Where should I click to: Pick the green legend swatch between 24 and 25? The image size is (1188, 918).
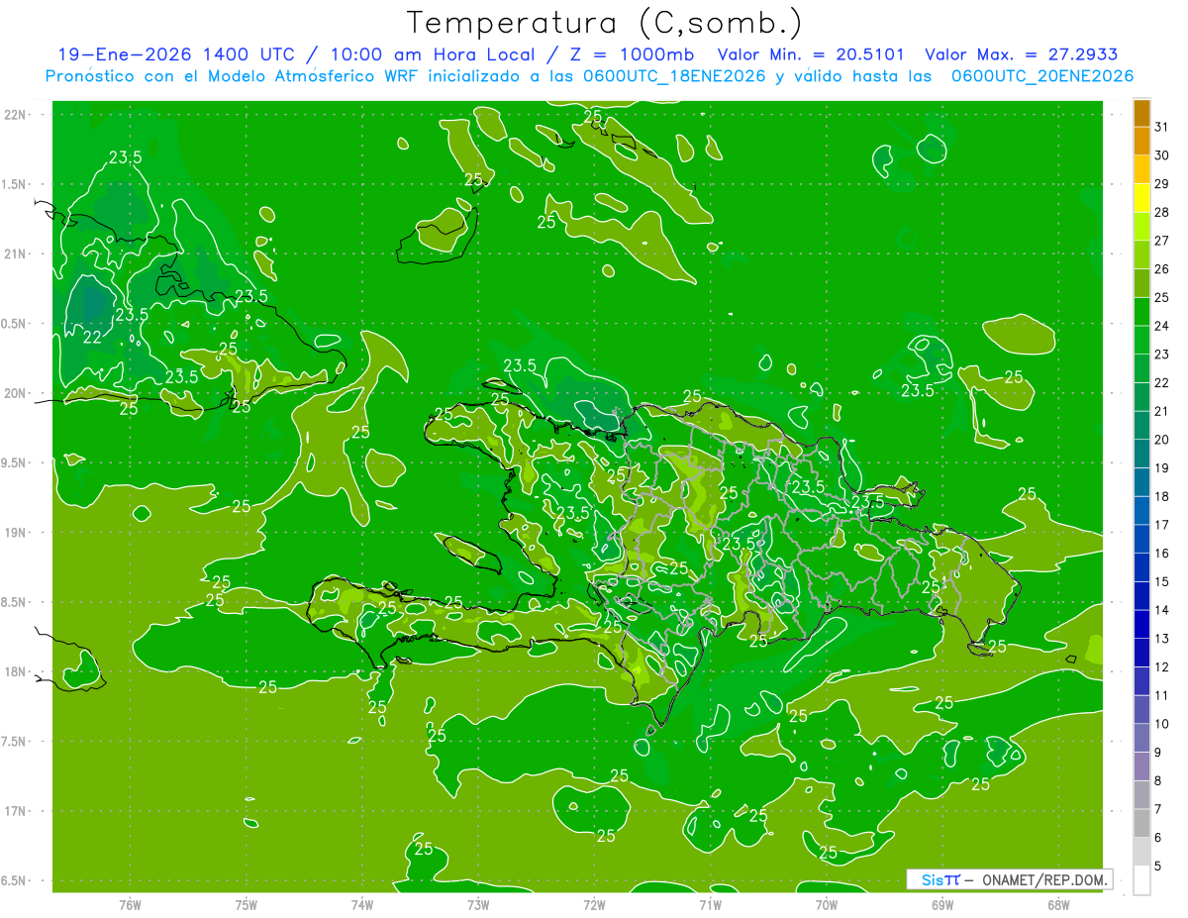(x=1141, y=312)
